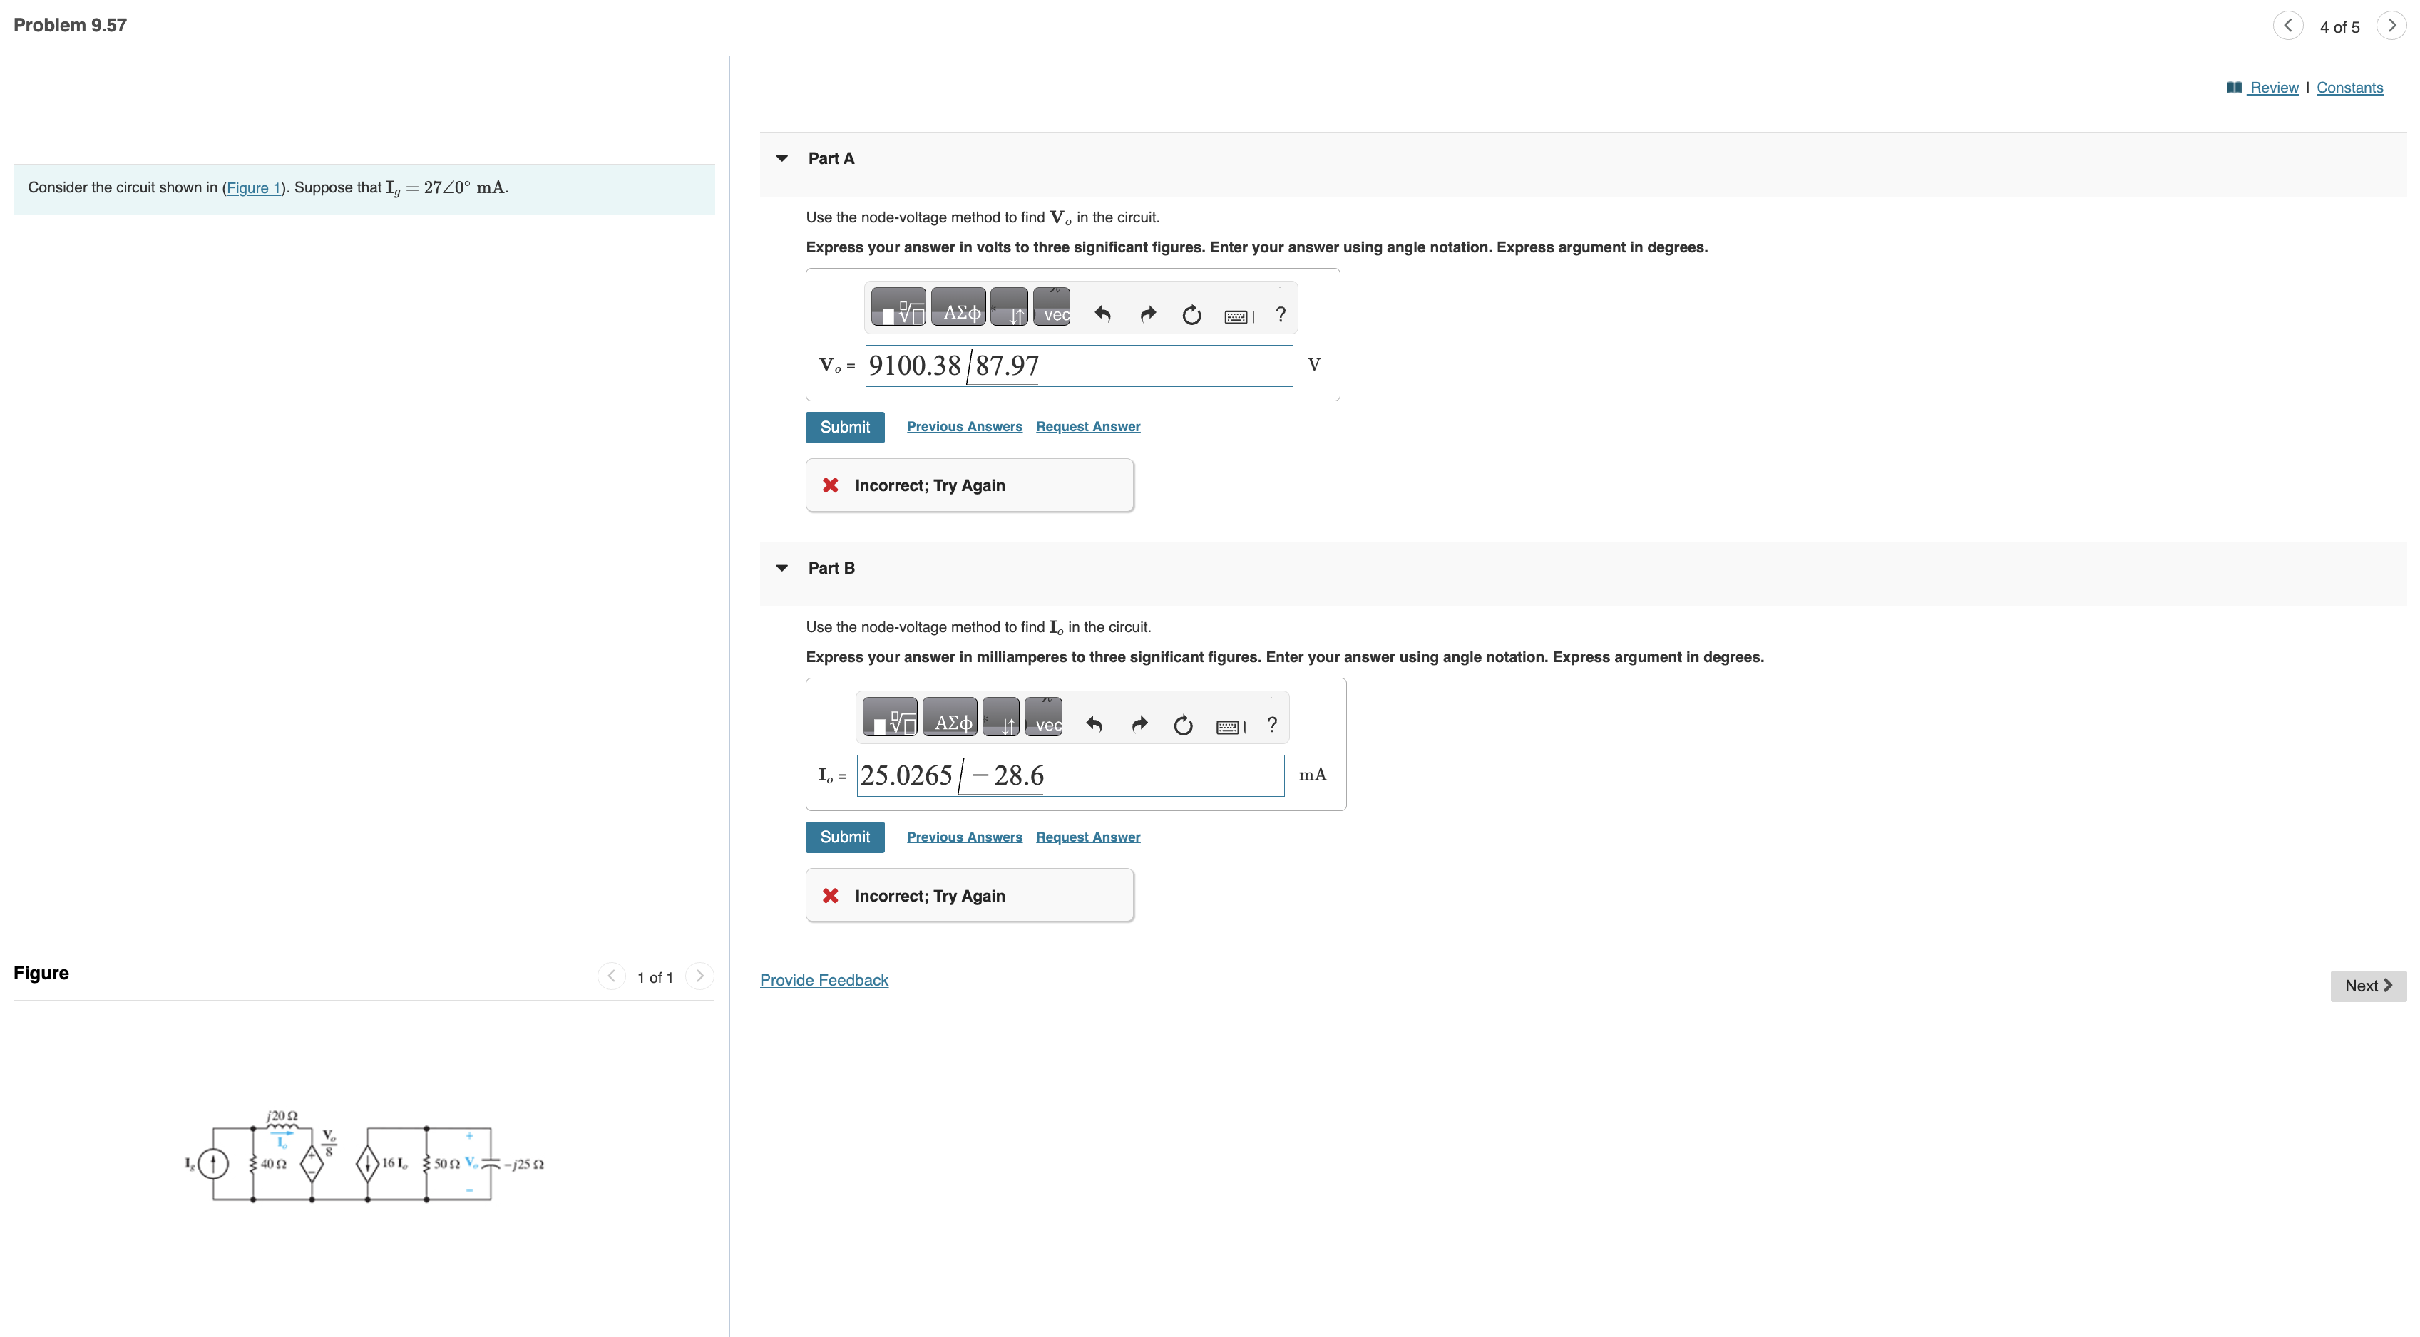Undo last edit in Part B
The width and height of the screenshot is (2420, 1337).
point(1094,724)
